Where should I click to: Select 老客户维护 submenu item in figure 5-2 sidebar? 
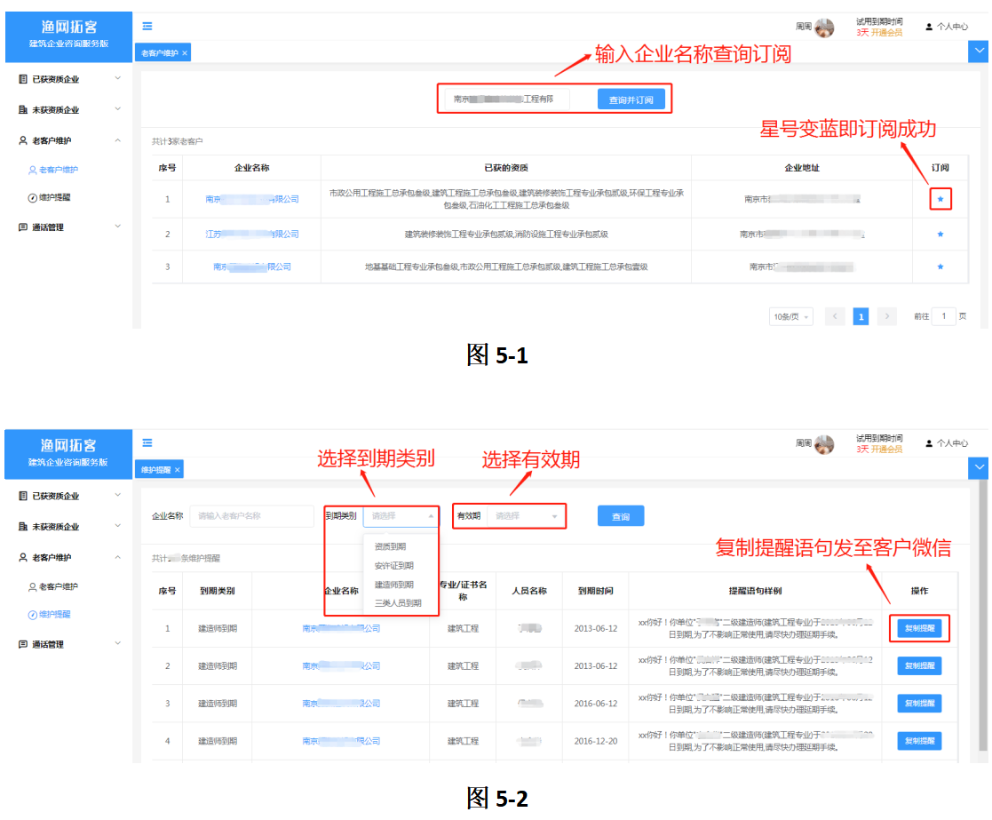(x=53, y=586)
